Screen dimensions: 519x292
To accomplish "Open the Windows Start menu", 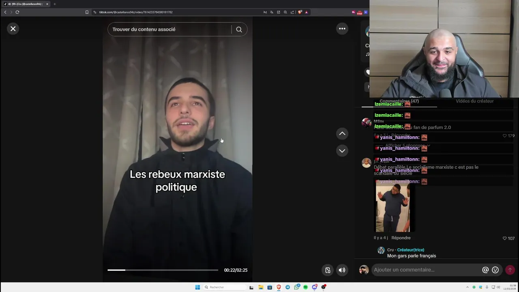I will (197, 287).
